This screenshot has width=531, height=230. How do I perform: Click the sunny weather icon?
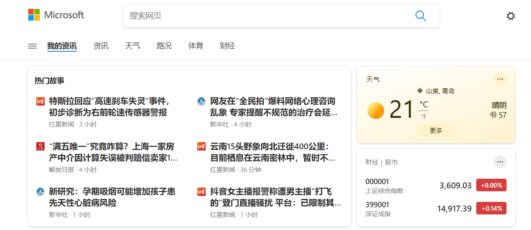tap(375, 111)
